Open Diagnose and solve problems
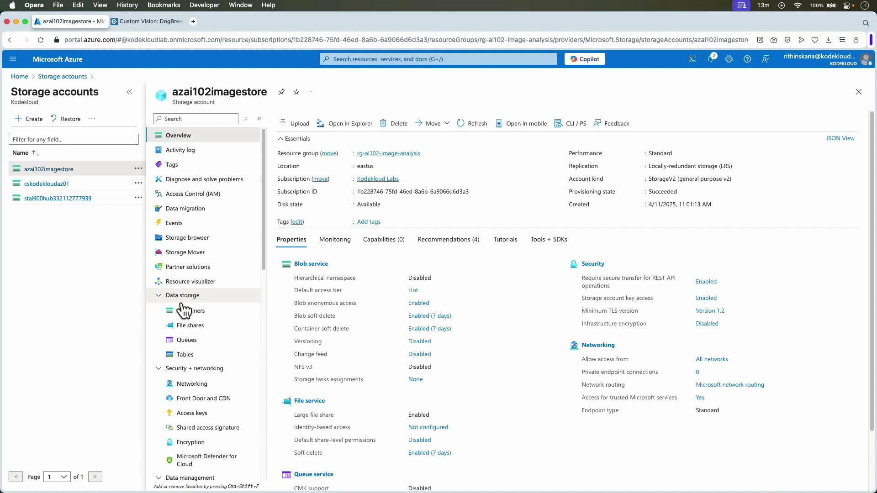Viewport: 877px width, 493px height. (203, 179)
